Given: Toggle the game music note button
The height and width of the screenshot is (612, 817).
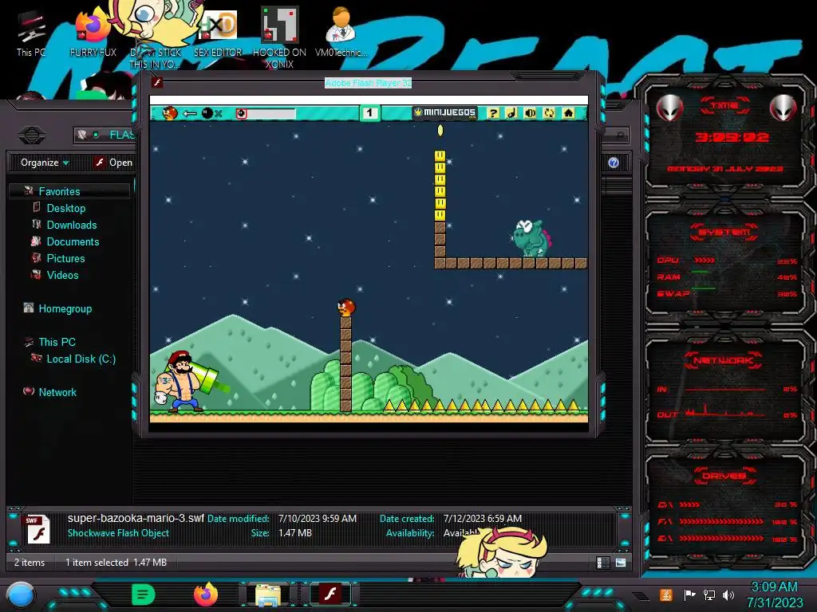Looking at the screenshot, I should (x=511, y=113).
